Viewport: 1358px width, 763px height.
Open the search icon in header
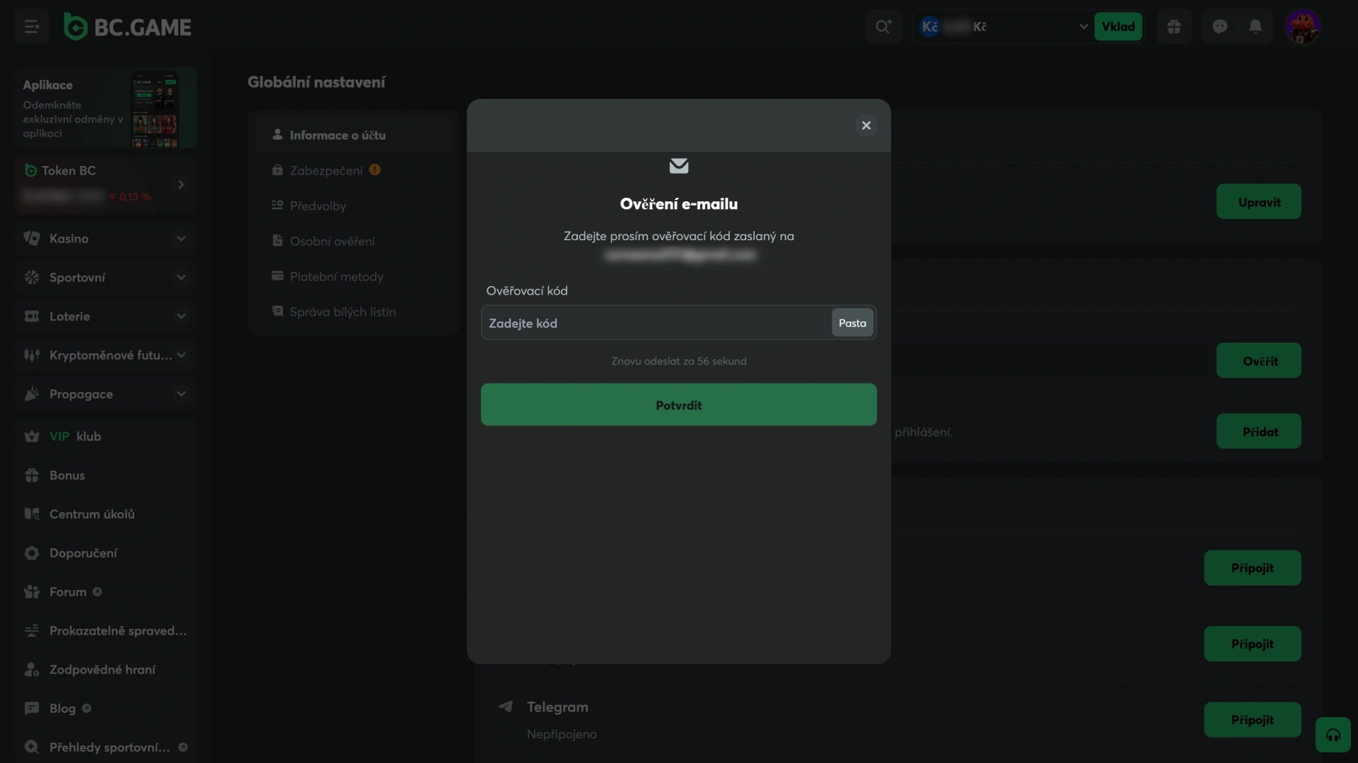tap(883, 27)
